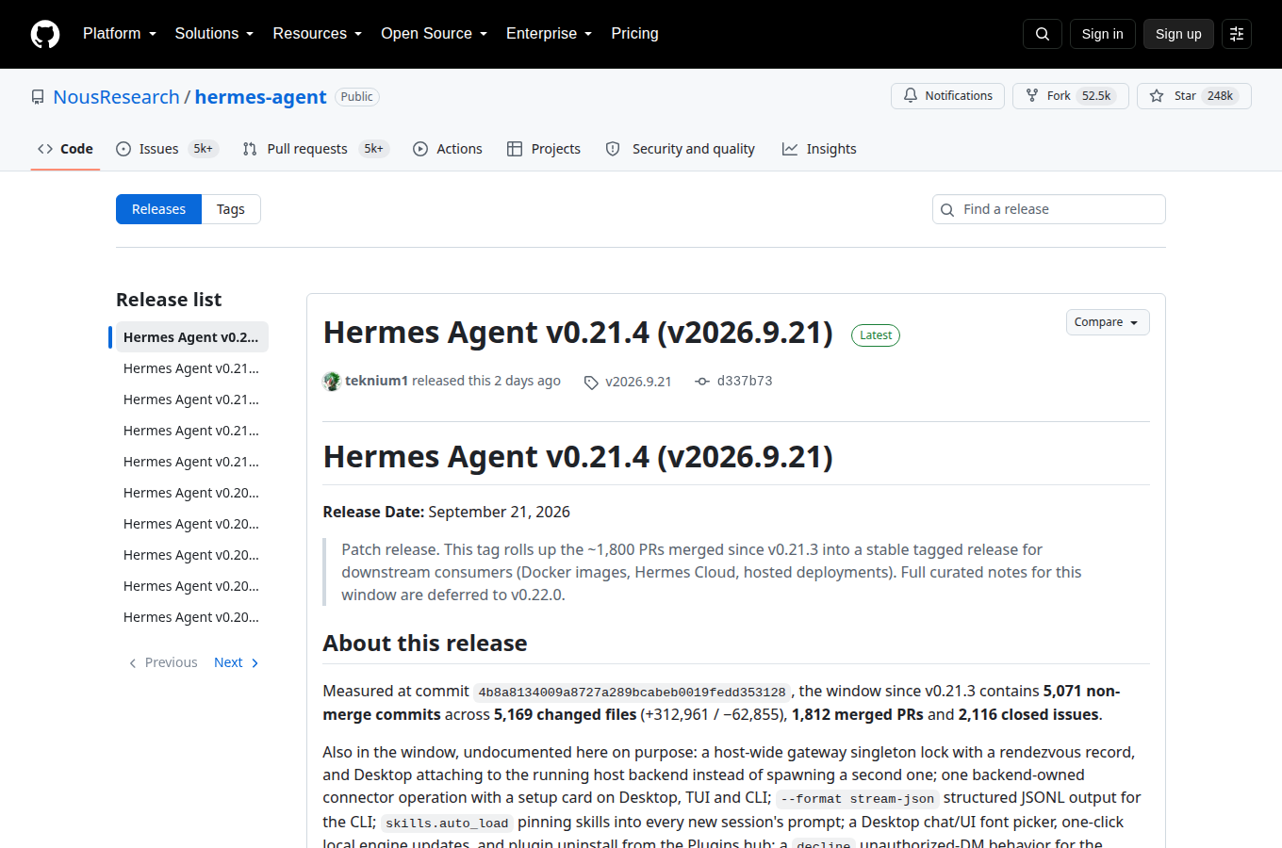Expand the Enterprise menu
Image resolution: width=1282 pixels, height=848 pixels.
point(550,34)
